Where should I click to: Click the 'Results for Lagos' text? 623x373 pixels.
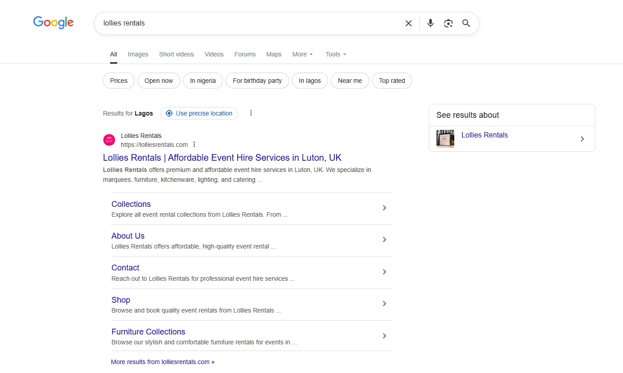128,113
